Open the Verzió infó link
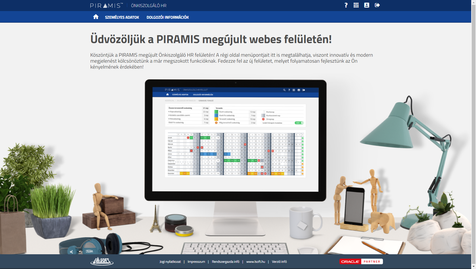Viewport: 476px width, 269px height. 279,262
